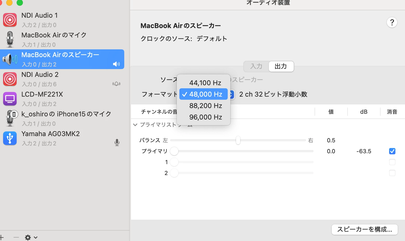Choose 96,000 Hz sample rate
405x241 pixels.
[204, 117]
